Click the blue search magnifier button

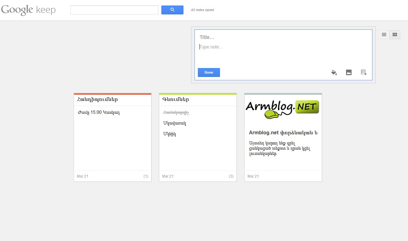pyautogui.click(x=172, y=10)
